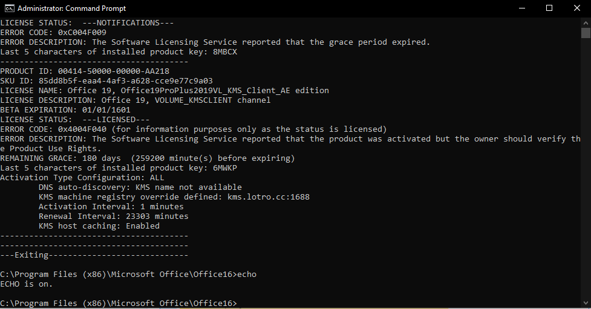Click the SKU ID value line
Image resolution: width=591 pixels, height=309 pixels.
(x=106, y=80)
